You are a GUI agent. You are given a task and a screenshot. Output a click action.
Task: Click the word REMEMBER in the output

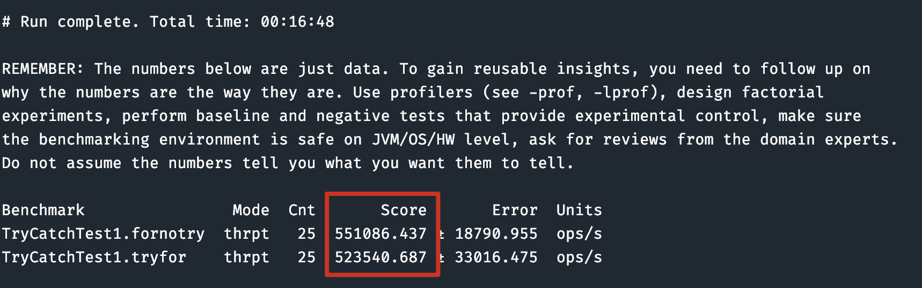click(42, 69)
